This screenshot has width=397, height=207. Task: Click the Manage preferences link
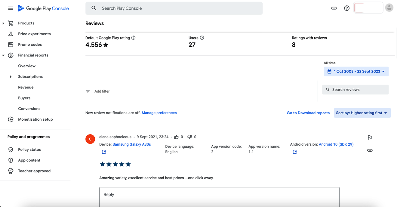[159, 113]
